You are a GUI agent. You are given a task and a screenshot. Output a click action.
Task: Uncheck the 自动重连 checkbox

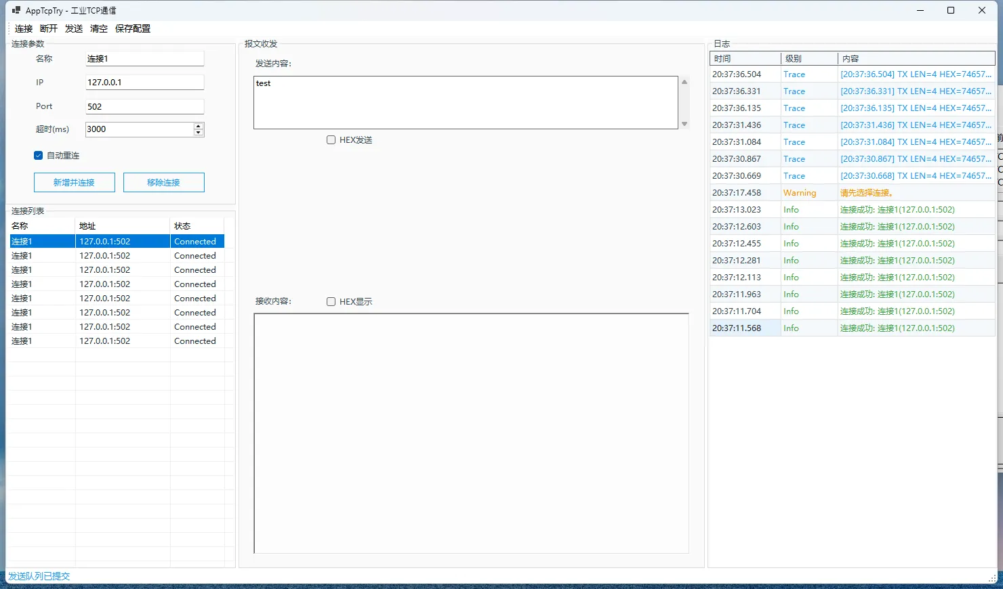pyautogui.click(x=39, y=156)
